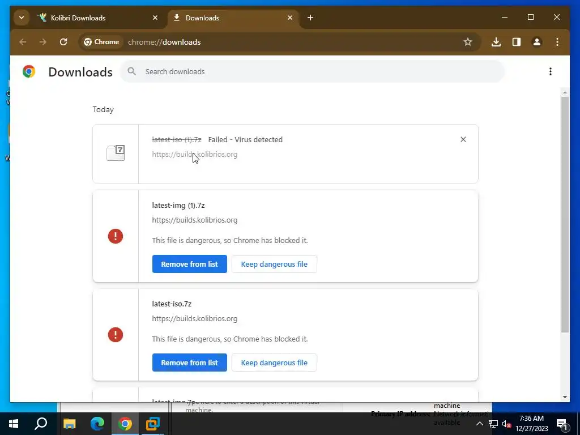Keep dangerous file latest-iso.7z
The width and height of the screenshot is (580, 435).
pyautogui.click(x=274, y=363)
